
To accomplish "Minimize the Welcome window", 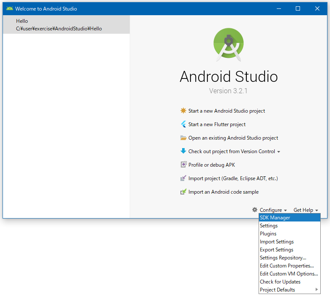I will [x=278, y=8].
